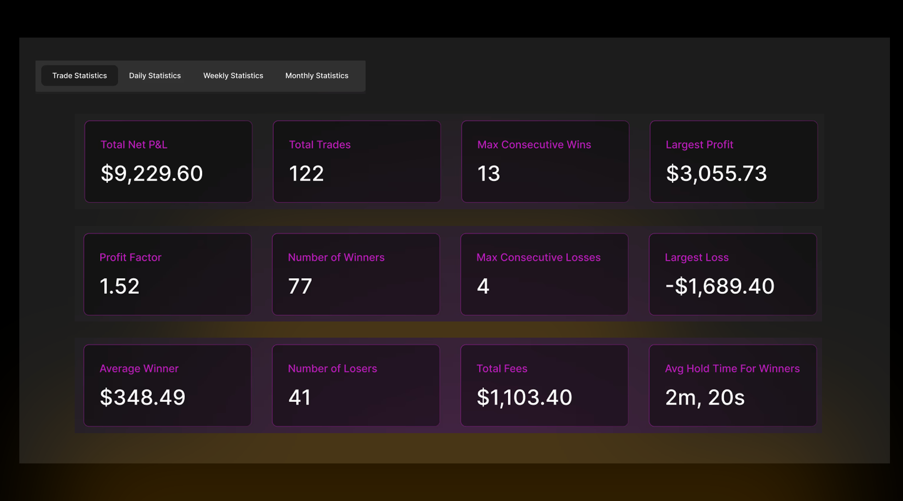The width and height of the screenshot is (903, 501).
Task: Click the -$1,689.40 largest loss value
Action: (x=720, y=287)
